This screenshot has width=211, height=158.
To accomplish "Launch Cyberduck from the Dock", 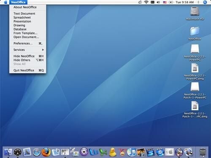I will [113, 152].
